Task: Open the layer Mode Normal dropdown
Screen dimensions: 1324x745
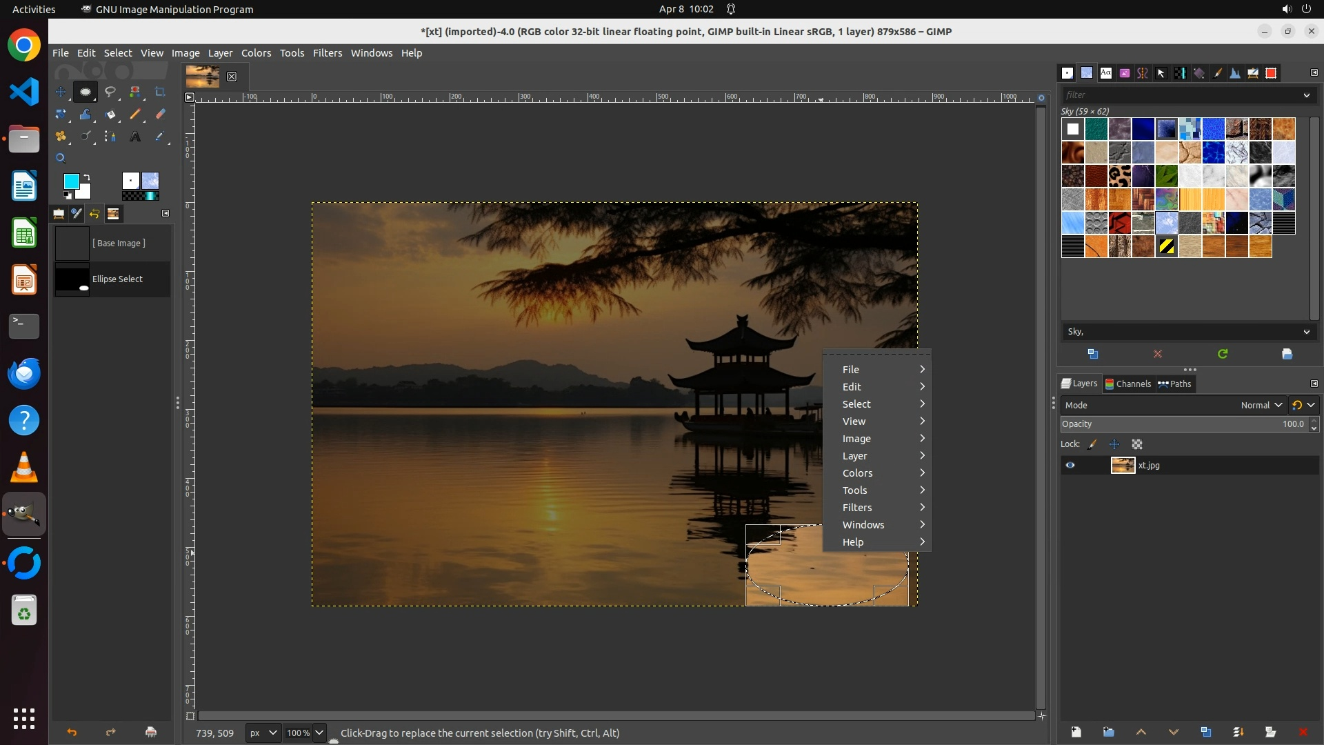Action: click(x=1261, y=405)
